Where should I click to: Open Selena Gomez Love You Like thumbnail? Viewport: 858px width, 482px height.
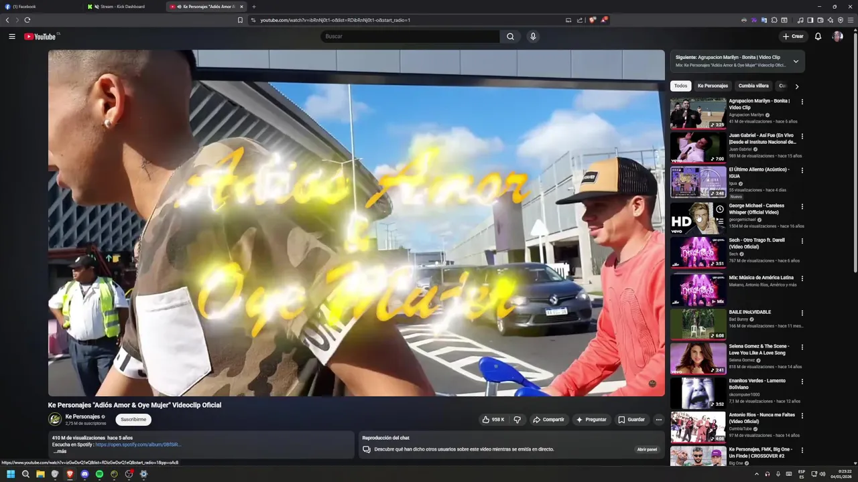pyautogui.click(x=698, y=358)
